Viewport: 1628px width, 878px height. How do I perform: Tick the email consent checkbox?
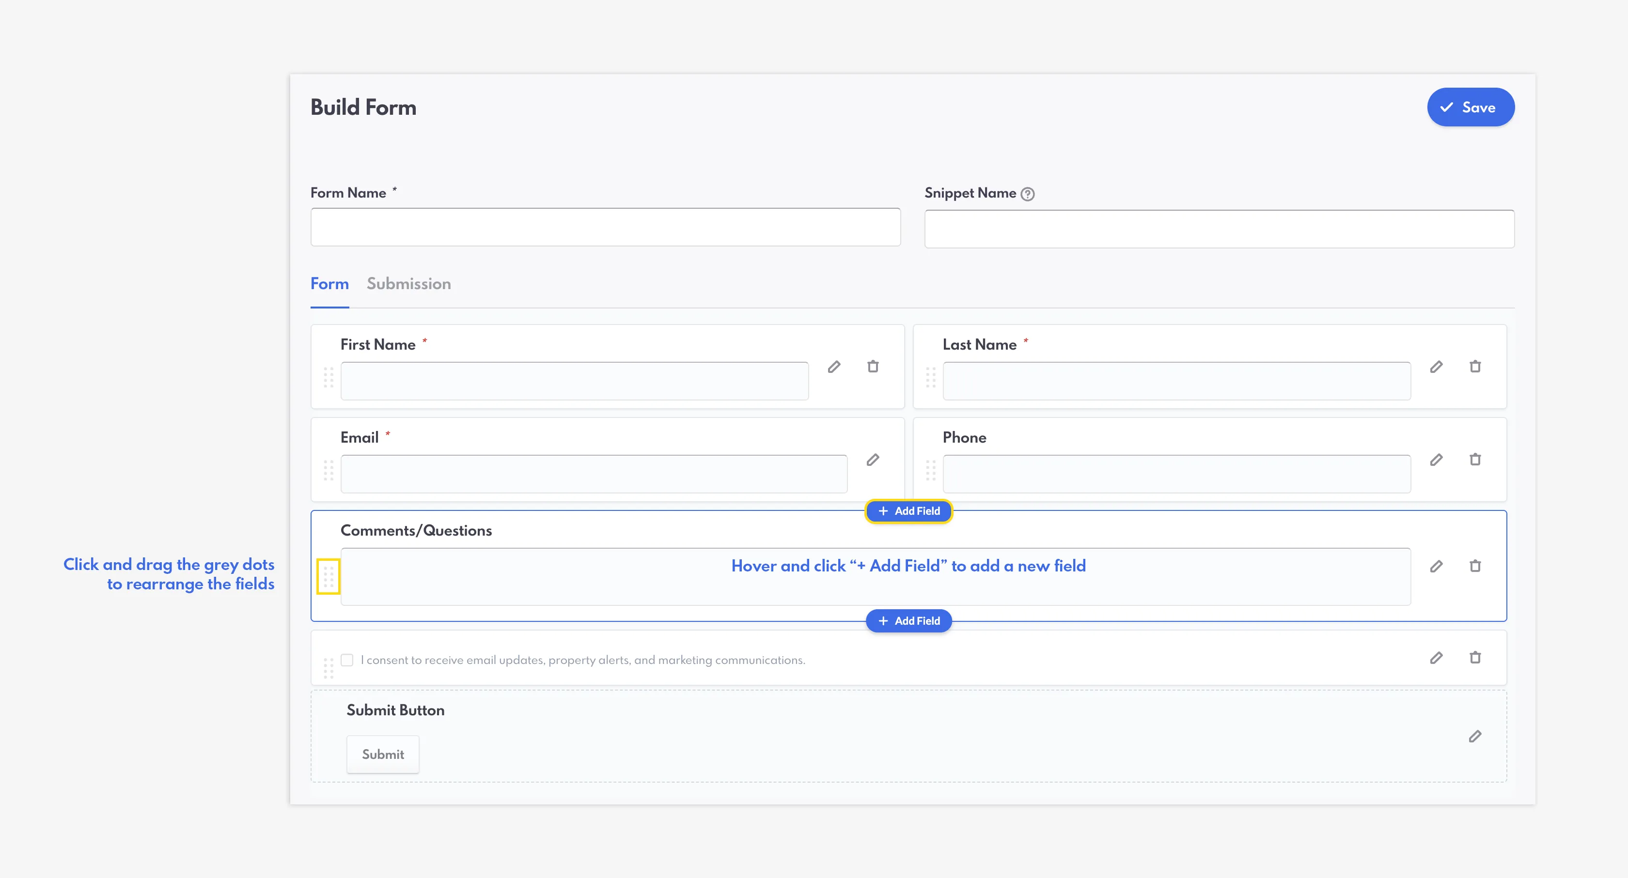pos(347,660)
